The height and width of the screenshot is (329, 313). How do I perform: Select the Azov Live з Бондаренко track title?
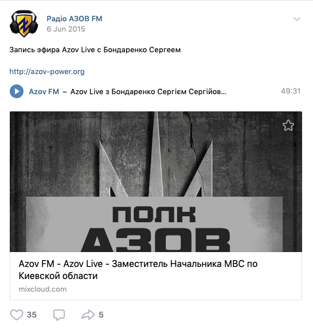(x=148, y=92)
